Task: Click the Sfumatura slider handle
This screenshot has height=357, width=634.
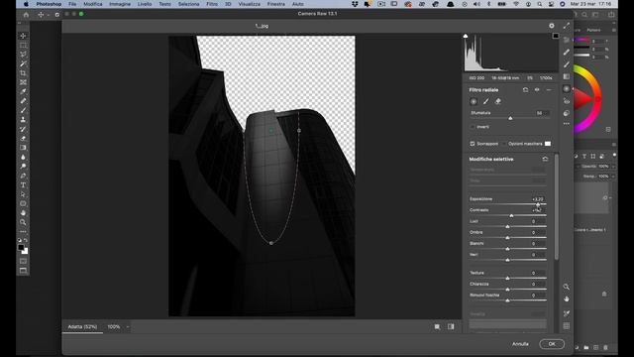Action: (510, 118)
